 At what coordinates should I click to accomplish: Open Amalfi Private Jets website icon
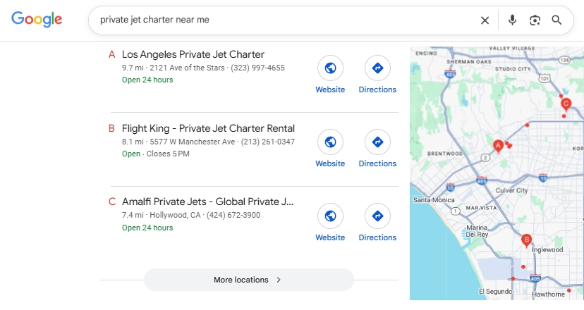[x=329, y=216]
